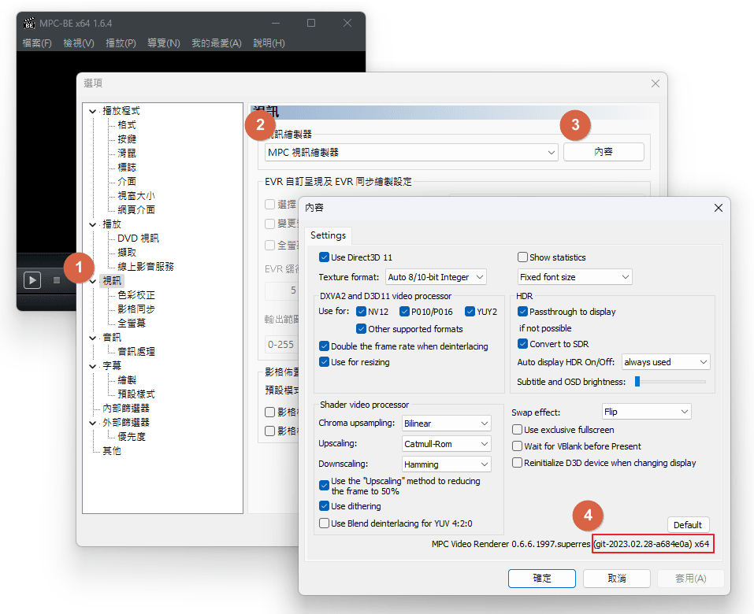Collapse 外部篩選器 tree node expander
The image size is (754, 614).
tap(92, 423)
